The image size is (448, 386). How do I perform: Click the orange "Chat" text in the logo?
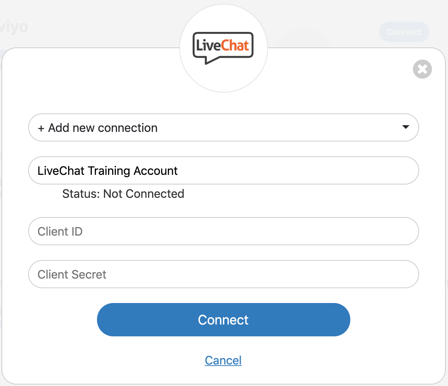[x=235, y=46]
